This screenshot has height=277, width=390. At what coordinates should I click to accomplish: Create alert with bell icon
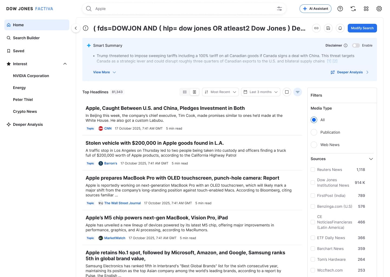pos(340,28)
